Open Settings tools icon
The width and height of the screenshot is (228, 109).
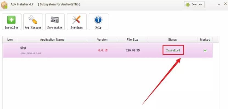[77, 20]
